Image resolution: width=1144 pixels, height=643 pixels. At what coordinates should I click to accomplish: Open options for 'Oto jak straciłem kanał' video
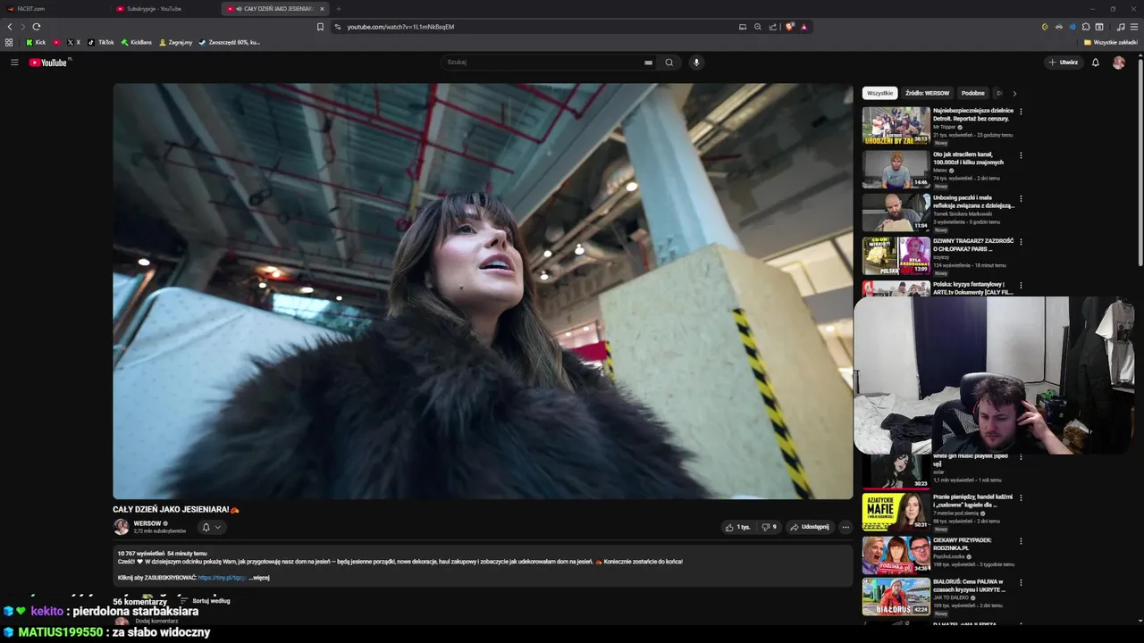(x=1021, y=155)
